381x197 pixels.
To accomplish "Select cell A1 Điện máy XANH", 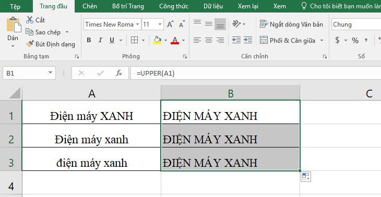I will pos(91,112).
